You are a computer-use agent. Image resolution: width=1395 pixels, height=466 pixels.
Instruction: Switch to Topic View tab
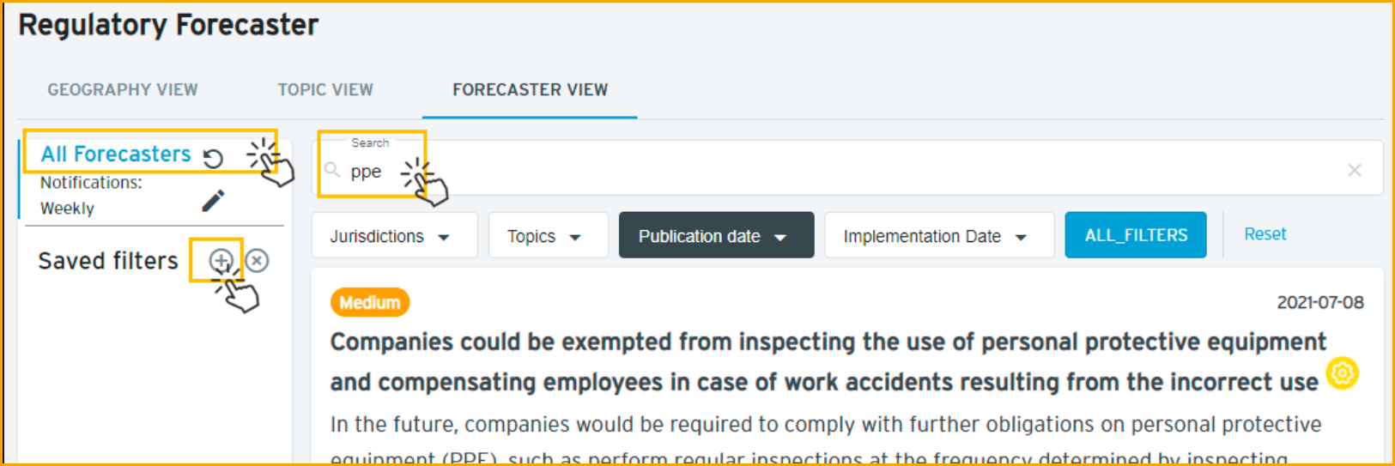325,89
